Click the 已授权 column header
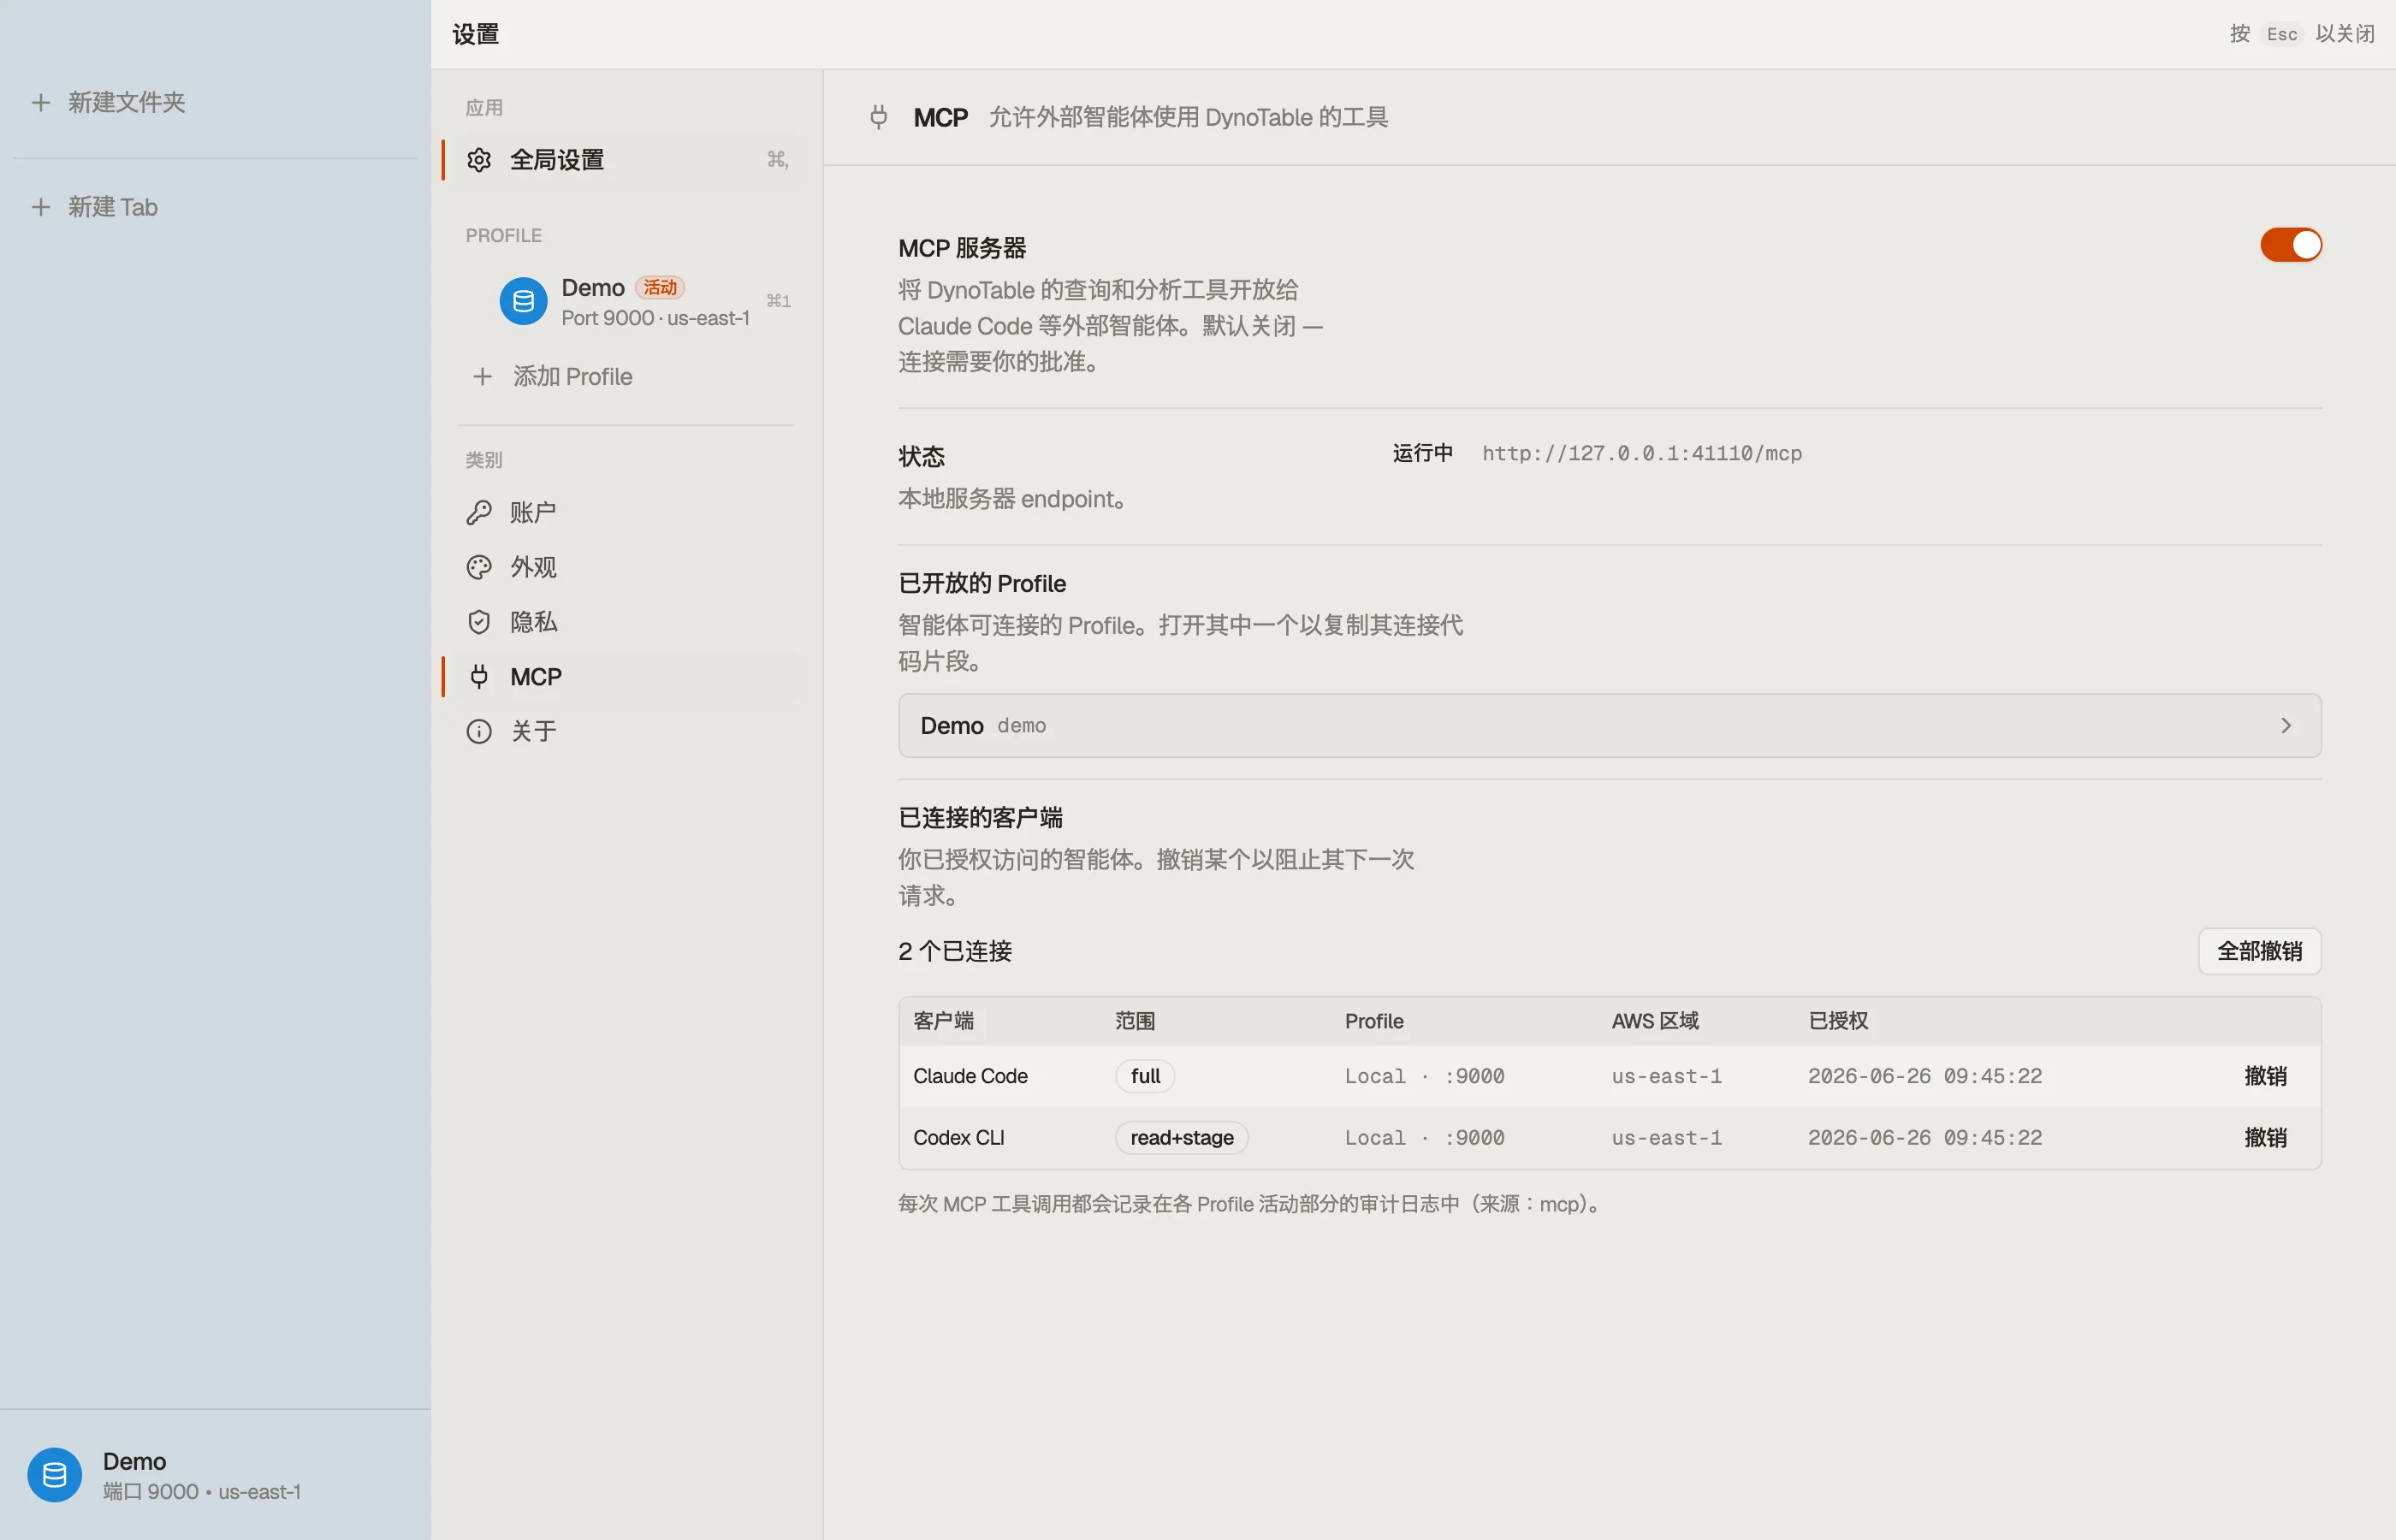Image resolution: width=2396 pixels, height=1540 pixels. coord(1838,1021)
